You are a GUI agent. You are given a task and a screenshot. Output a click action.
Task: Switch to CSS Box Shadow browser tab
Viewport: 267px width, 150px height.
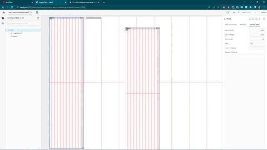coord(84,2)
